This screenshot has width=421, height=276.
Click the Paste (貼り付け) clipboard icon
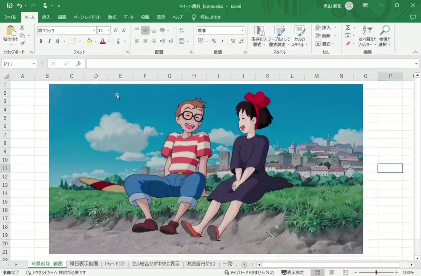click(11, 30)
